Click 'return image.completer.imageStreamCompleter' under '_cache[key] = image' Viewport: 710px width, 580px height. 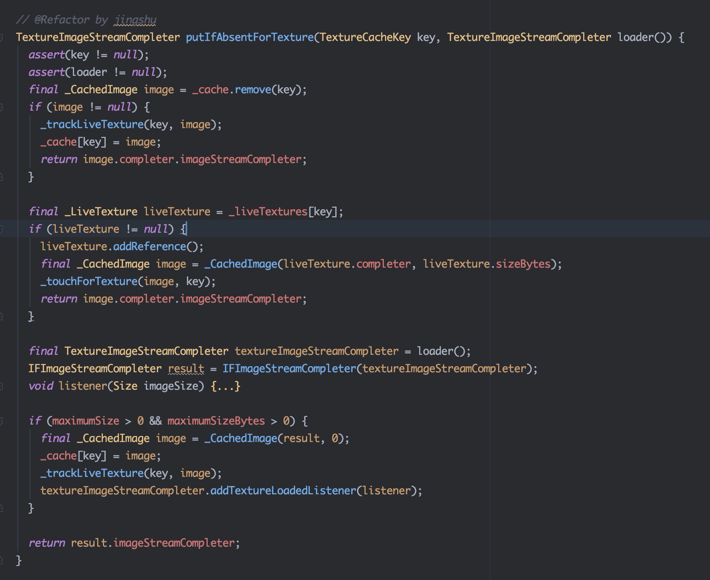pos(174,159)
